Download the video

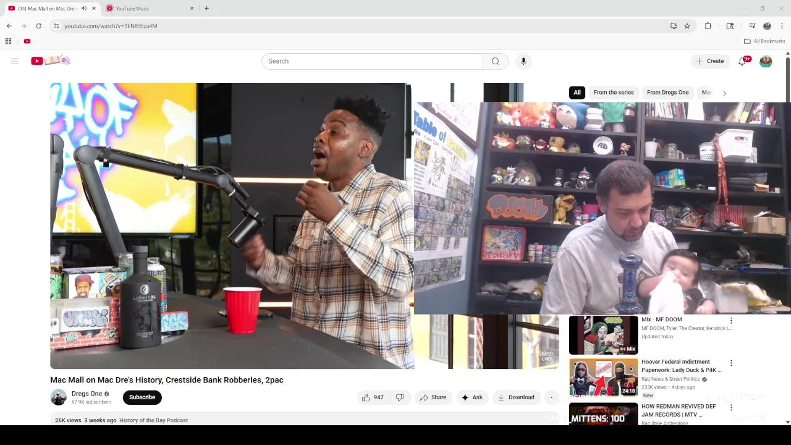coord(516,397)
